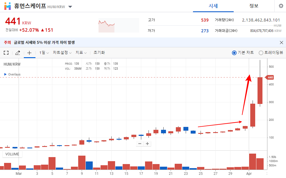The height and width of the screenshot is (178, 286).
Task: Click the exchange logo next to 휴먼스케이프
Action: (8, 6)
